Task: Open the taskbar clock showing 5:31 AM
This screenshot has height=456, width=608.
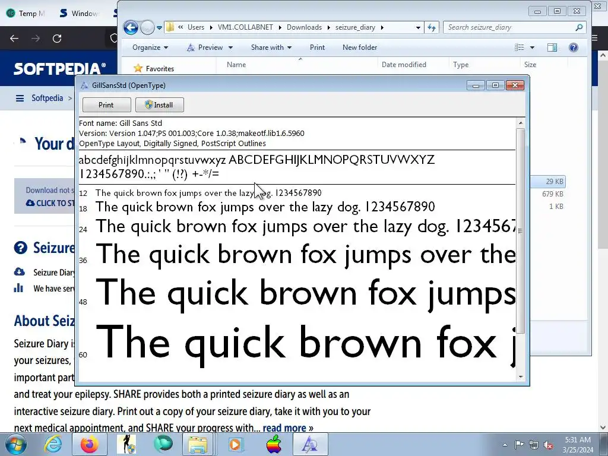Action: point(578,445)
